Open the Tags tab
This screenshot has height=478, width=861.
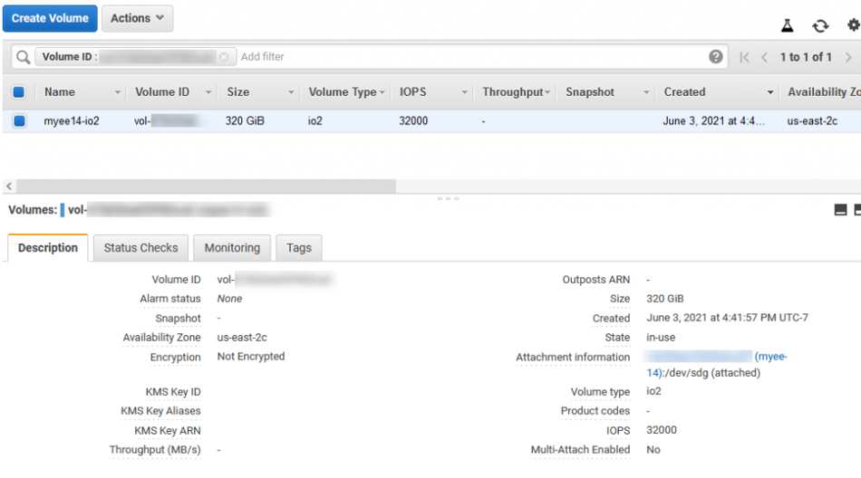[299, 248]
